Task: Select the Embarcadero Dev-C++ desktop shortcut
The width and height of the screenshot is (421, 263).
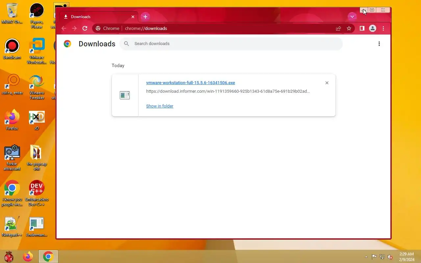Action: click(x=37, y=193)
